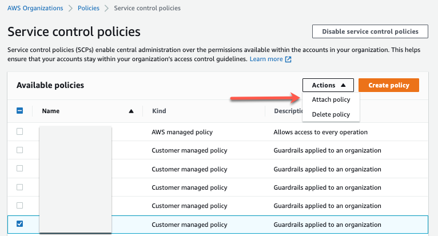Open the Learn more link
438x236 pixels.
point(266,59)
